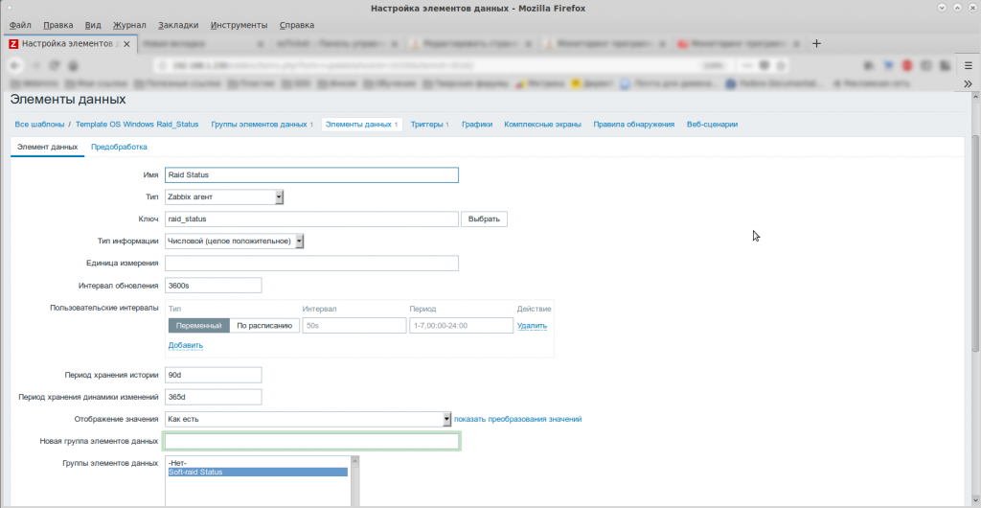This screenshot has width=981, height=508.
Task: Open Отображение значения dropdown (Как есть)
Action: coord(308,419)
